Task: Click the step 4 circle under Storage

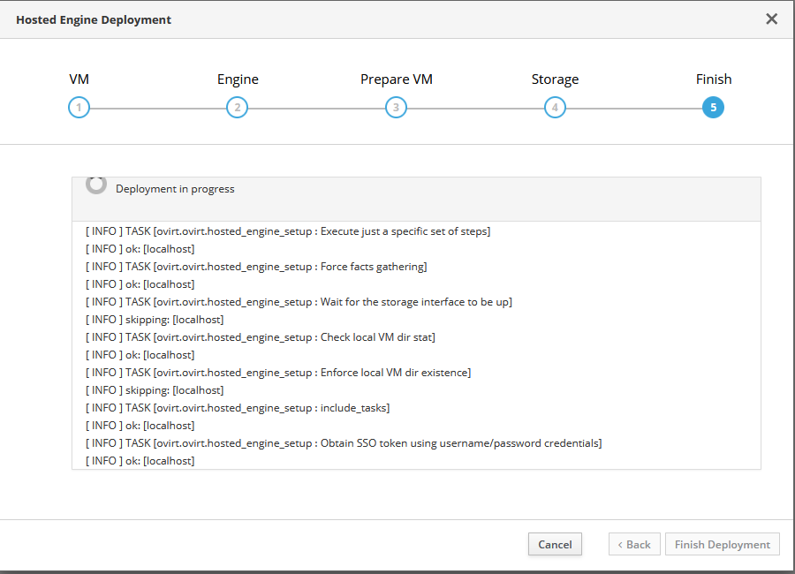Action: tap(555, 109)
